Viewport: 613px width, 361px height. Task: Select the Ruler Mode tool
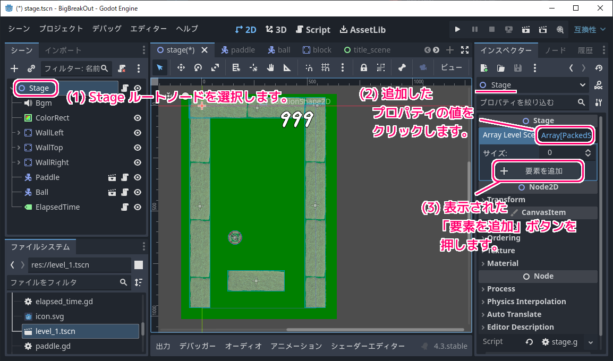point(287,67)
